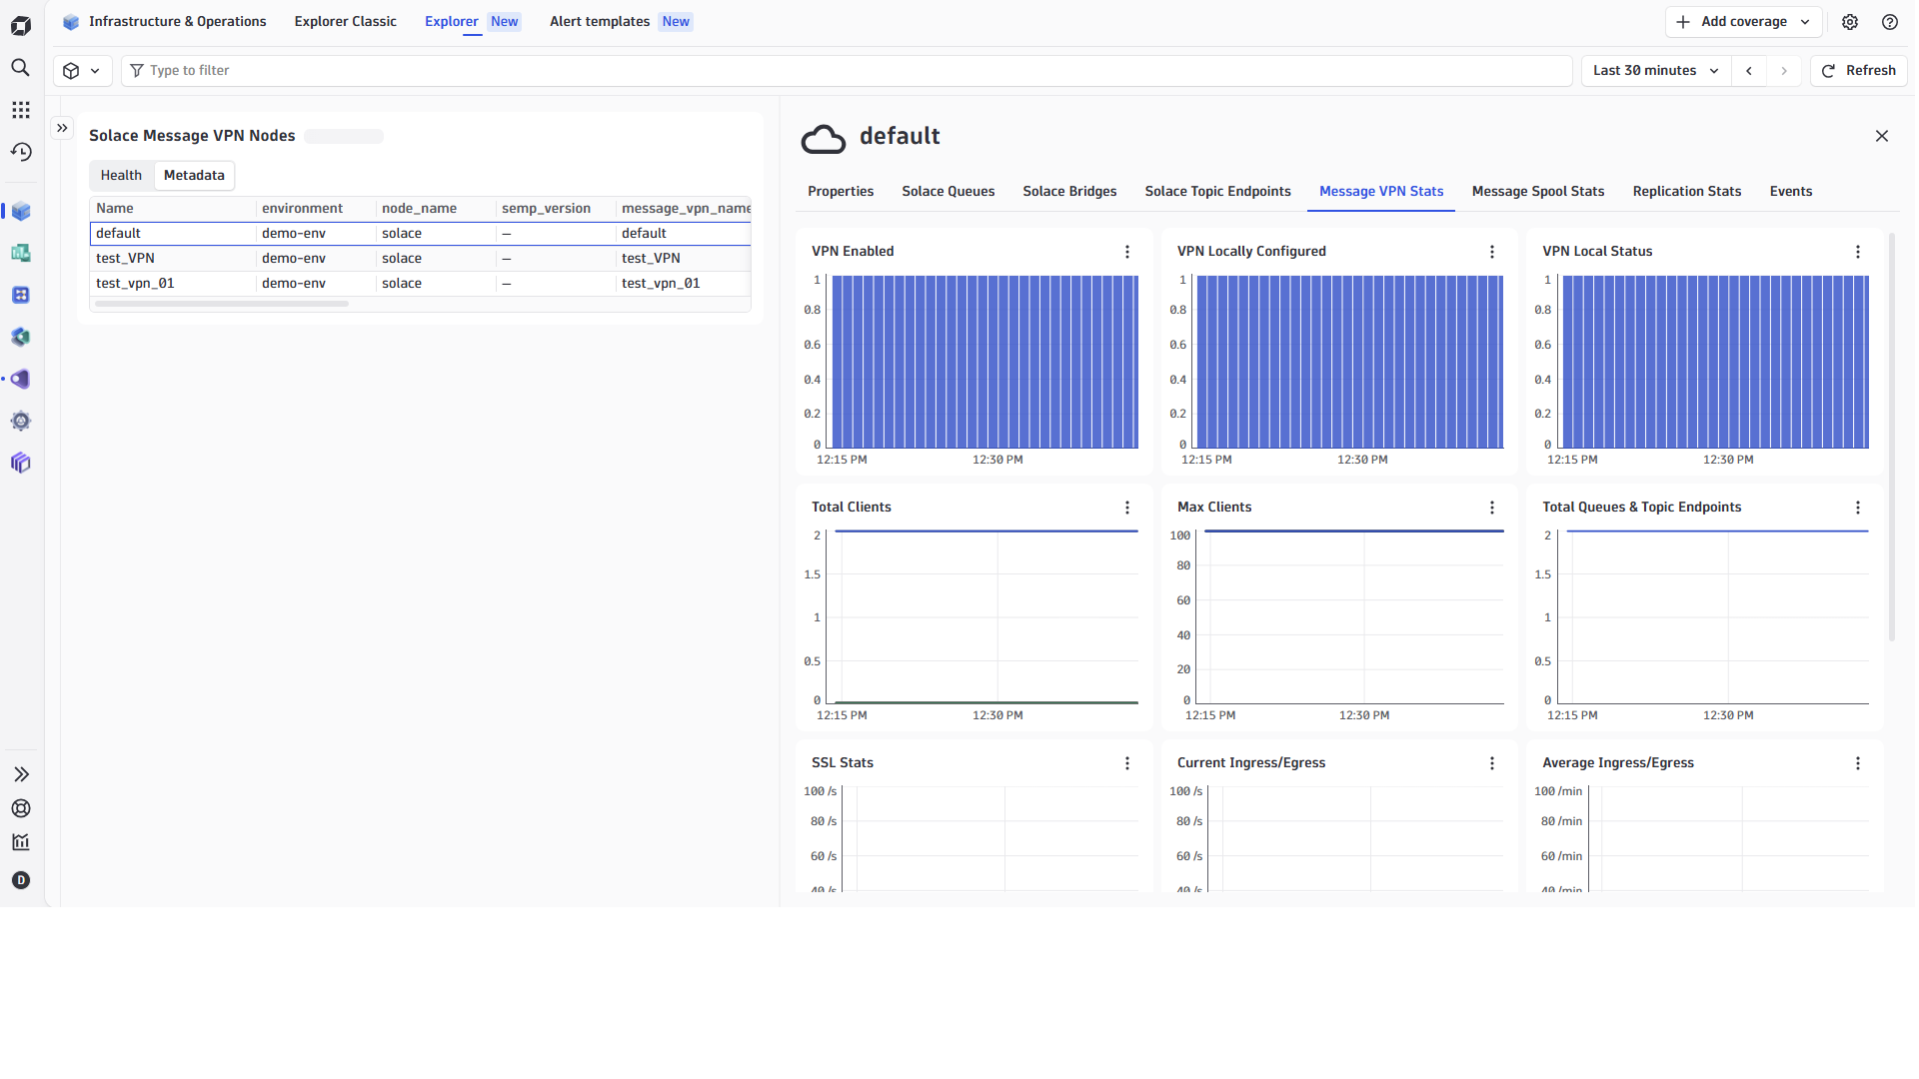The image size is (1919, 1079).
Task: Click the table's horizontal scrollbar
Action: pos(222,304)
